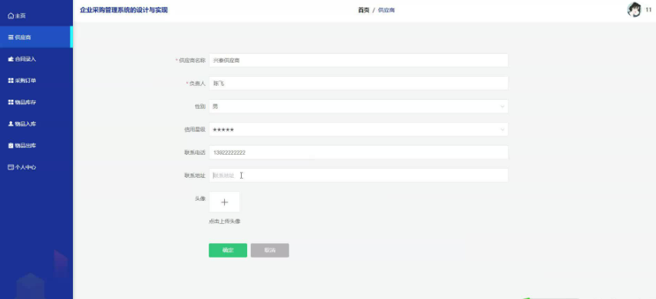Click the plus box to upload 头像
656x299 pixels.
pyautogui.click(x=224, y=202)
